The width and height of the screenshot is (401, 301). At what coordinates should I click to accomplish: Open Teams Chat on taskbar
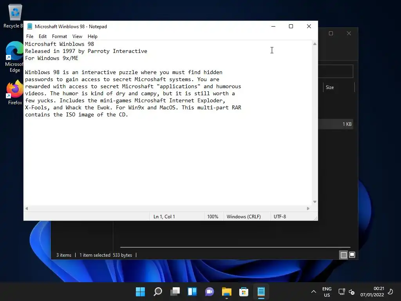pos(209,292)
